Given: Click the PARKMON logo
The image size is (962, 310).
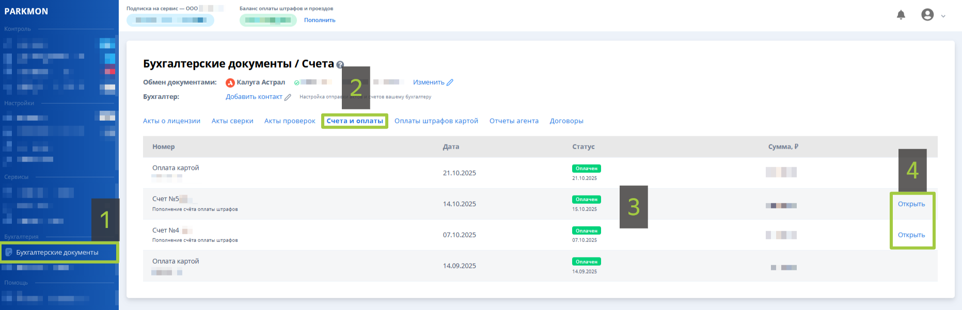Looking at the screenshot, I should click(26, 11).
